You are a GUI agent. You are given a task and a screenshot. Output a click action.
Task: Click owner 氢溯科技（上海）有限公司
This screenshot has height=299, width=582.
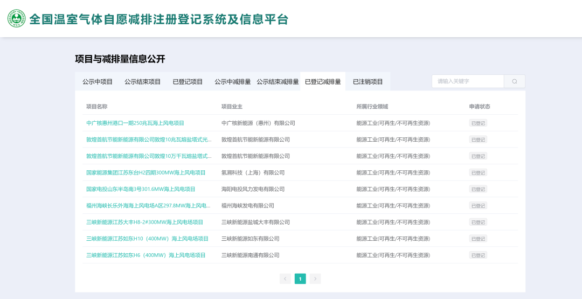[x=253, y=172]
